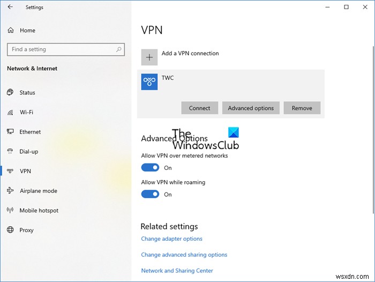The image size is (375, 282).
Task: Select the TWC connection name
Action: tap(168, 78)
